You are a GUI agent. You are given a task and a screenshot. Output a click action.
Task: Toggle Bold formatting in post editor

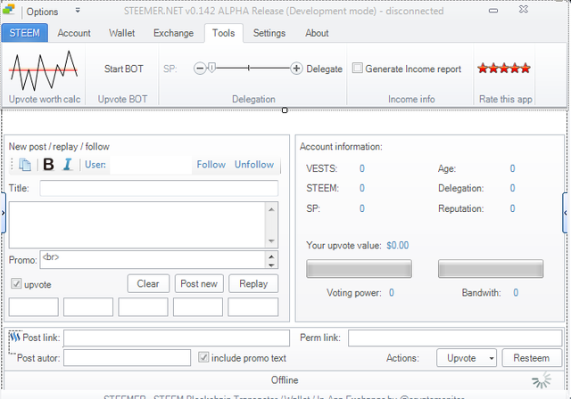click(48, 164)
